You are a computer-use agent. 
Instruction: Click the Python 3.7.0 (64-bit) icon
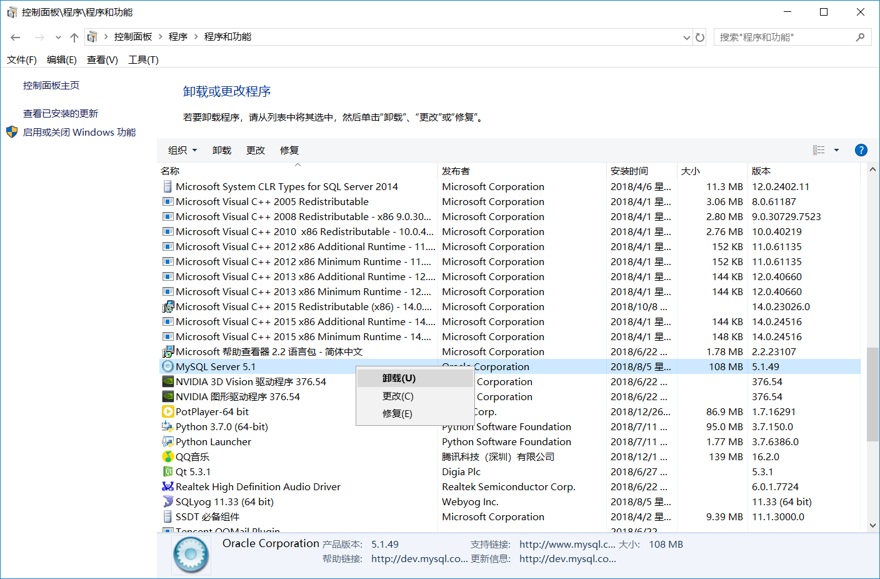coord(167,426)
